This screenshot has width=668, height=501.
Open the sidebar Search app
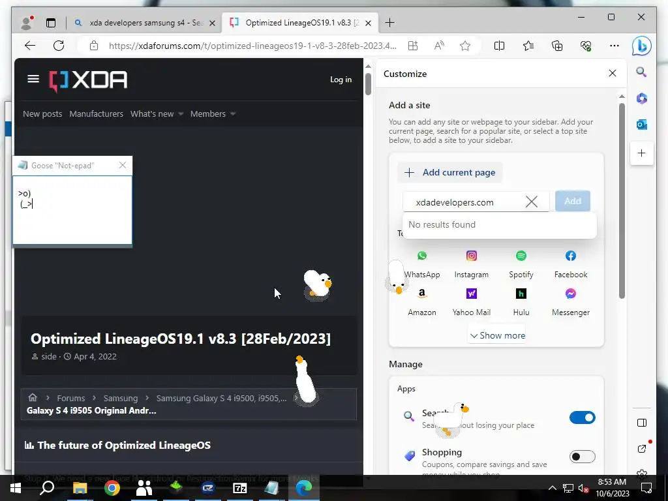pyautogui.click(x=642, y=72)
